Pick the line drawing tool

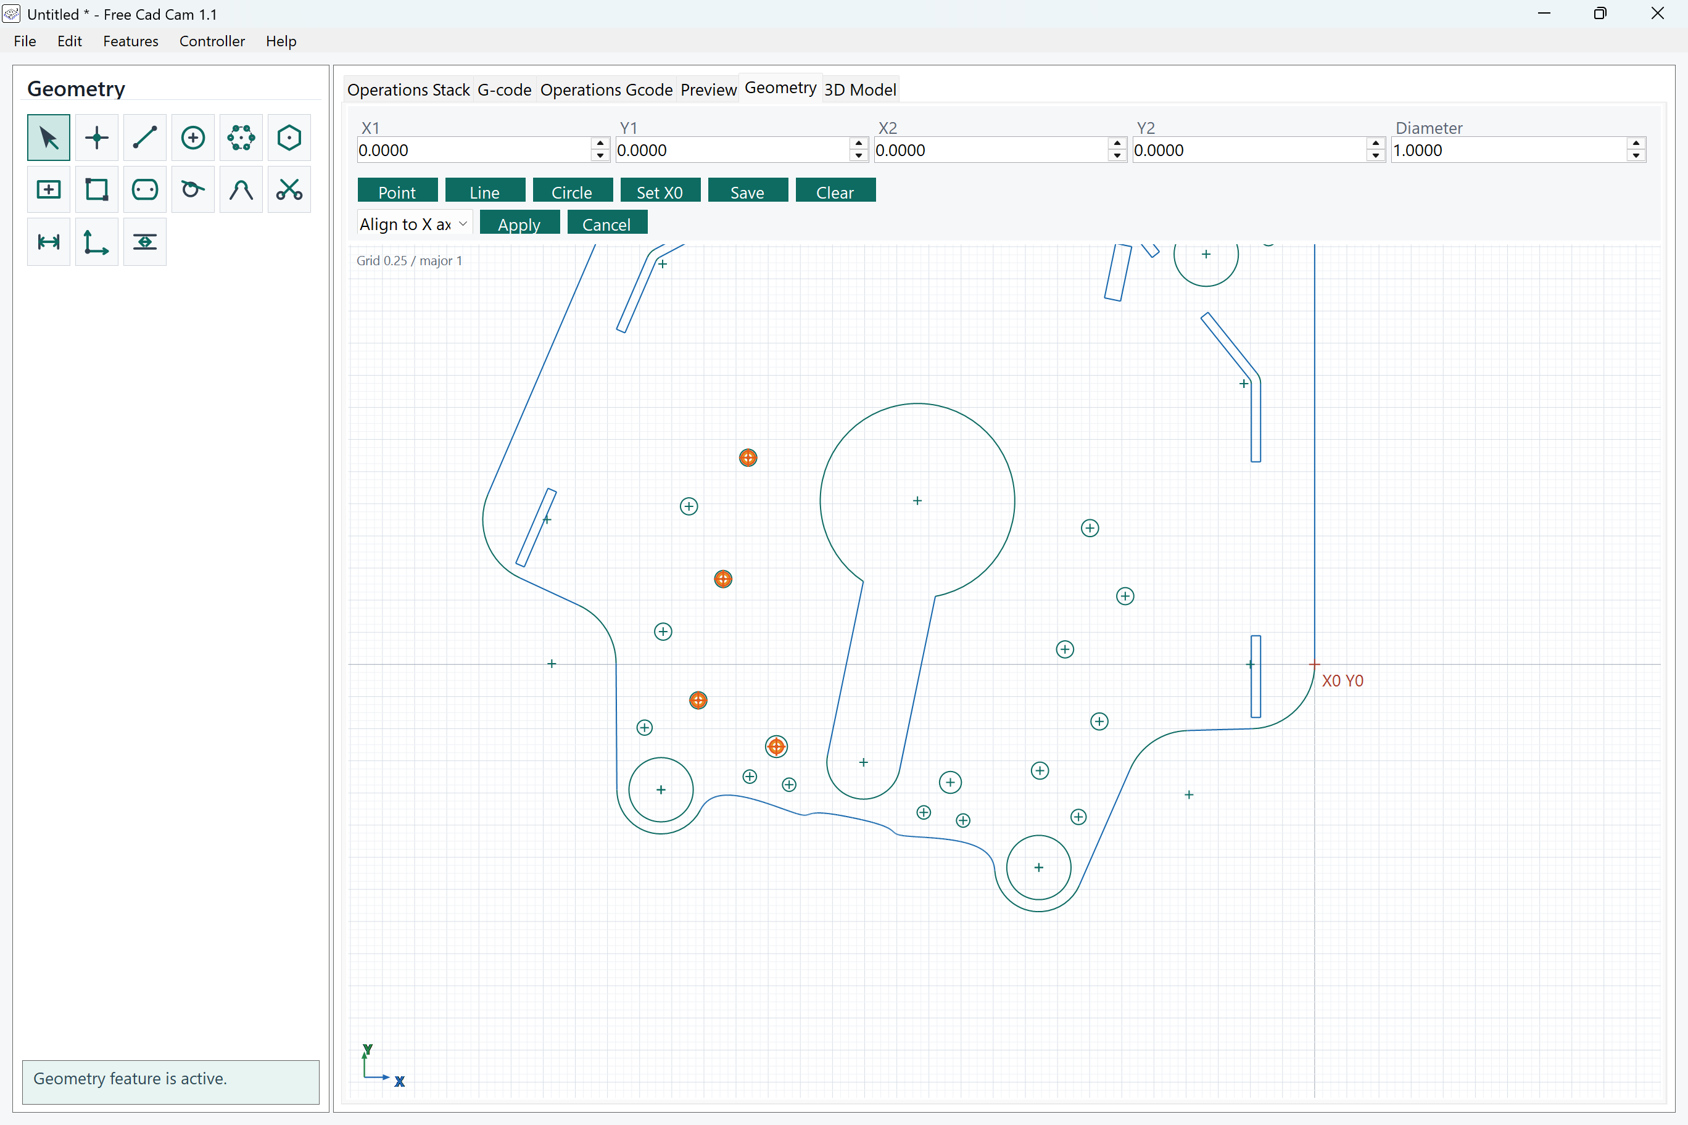(144, 137)
